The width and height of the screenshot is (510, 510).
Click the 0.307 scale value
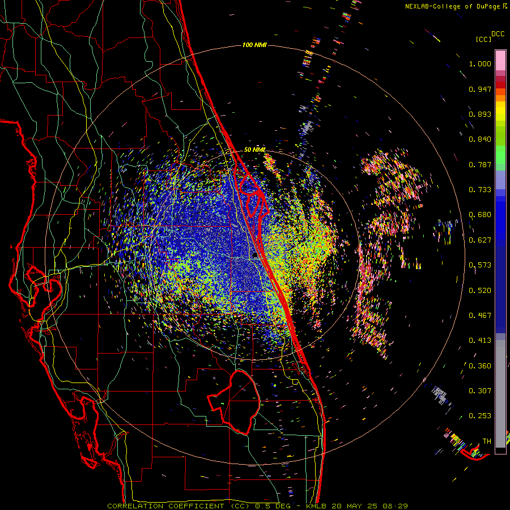480,391
